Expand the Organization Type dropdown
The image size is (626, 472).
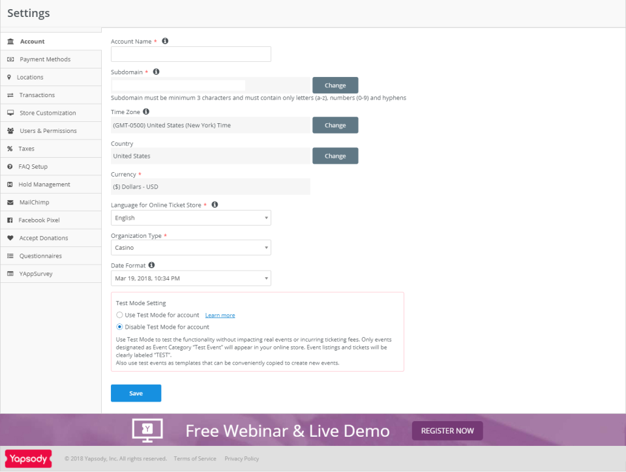tap(190, 247)
